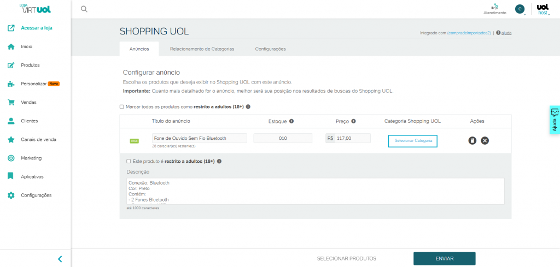The height and width of the screenshot is (267, 560).
Task: Click the Selecionar Categoria button
Action: pos(413,141)
